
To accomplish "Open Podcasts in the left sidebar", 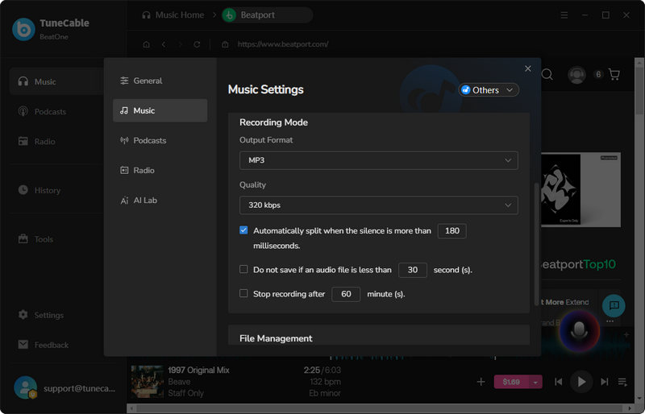I will [42, 111].
